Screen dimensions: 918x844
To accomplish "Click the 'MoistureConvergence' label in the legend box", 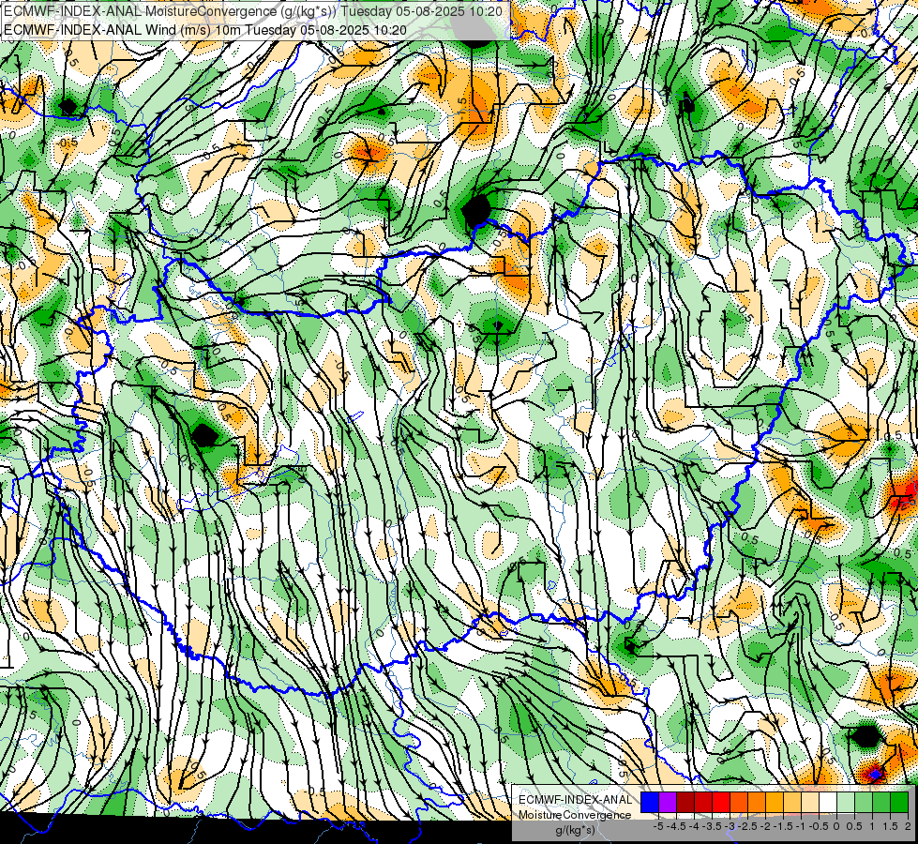I will coord(575,815).
